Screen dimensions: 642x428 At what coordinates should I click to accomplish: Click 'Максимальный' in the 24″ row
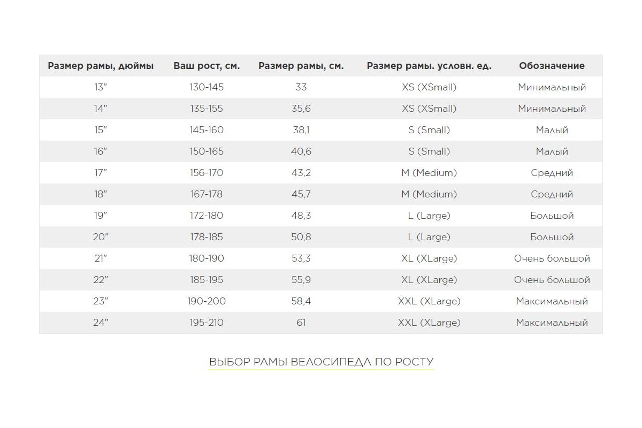(x=552, y=323)
